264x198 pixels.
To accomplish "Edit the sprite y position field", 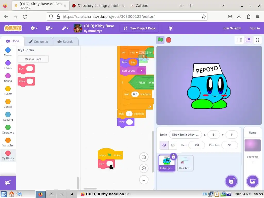I will click(x=232, y=135).
